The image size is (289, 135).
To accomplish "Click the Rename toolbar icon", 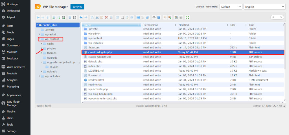I will (x=122, y=17).
